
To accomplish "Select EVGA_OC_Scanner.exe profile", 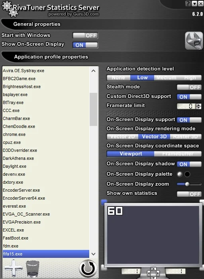I will coord(46,214).
